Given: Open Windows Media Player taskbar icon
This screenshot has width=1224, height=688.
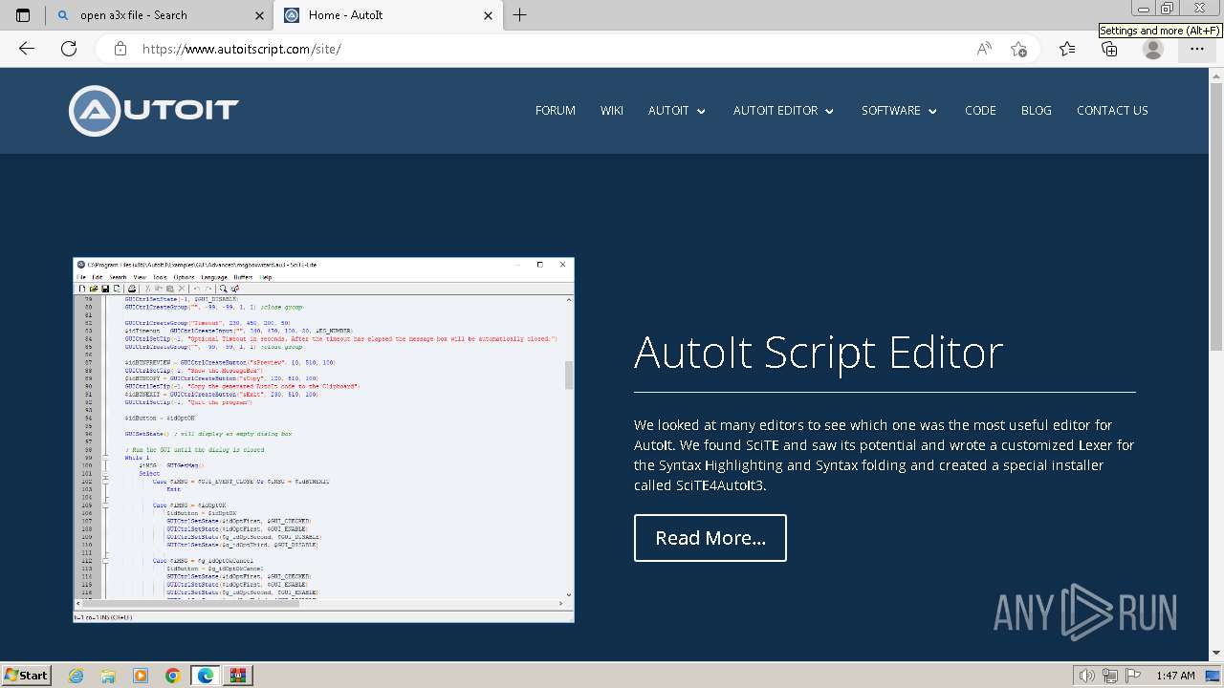Looking at the screenshot, I should click(x=141, y=676).
